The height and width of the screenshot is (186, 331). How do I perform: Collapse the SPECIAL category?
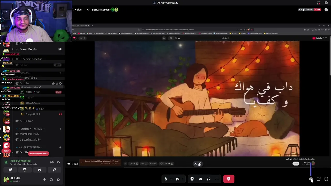click(x=25, y=73)
